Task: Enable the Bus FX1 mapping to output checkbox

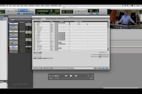Action: pos(69,26)
